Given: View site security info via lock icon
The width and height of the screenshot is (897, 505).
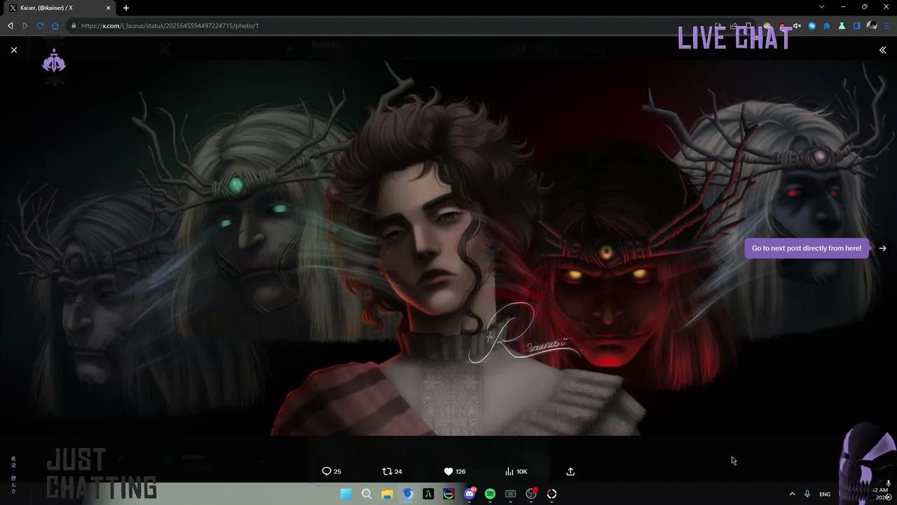Looking at the screenshot, I should pos(74,26).
